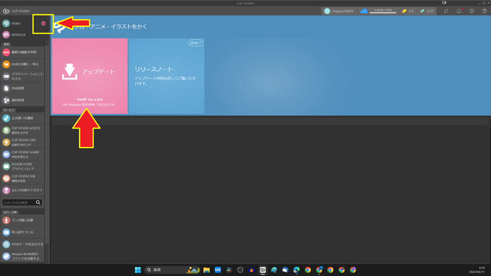Open PAINT in the sidebar

click(22, 23)
